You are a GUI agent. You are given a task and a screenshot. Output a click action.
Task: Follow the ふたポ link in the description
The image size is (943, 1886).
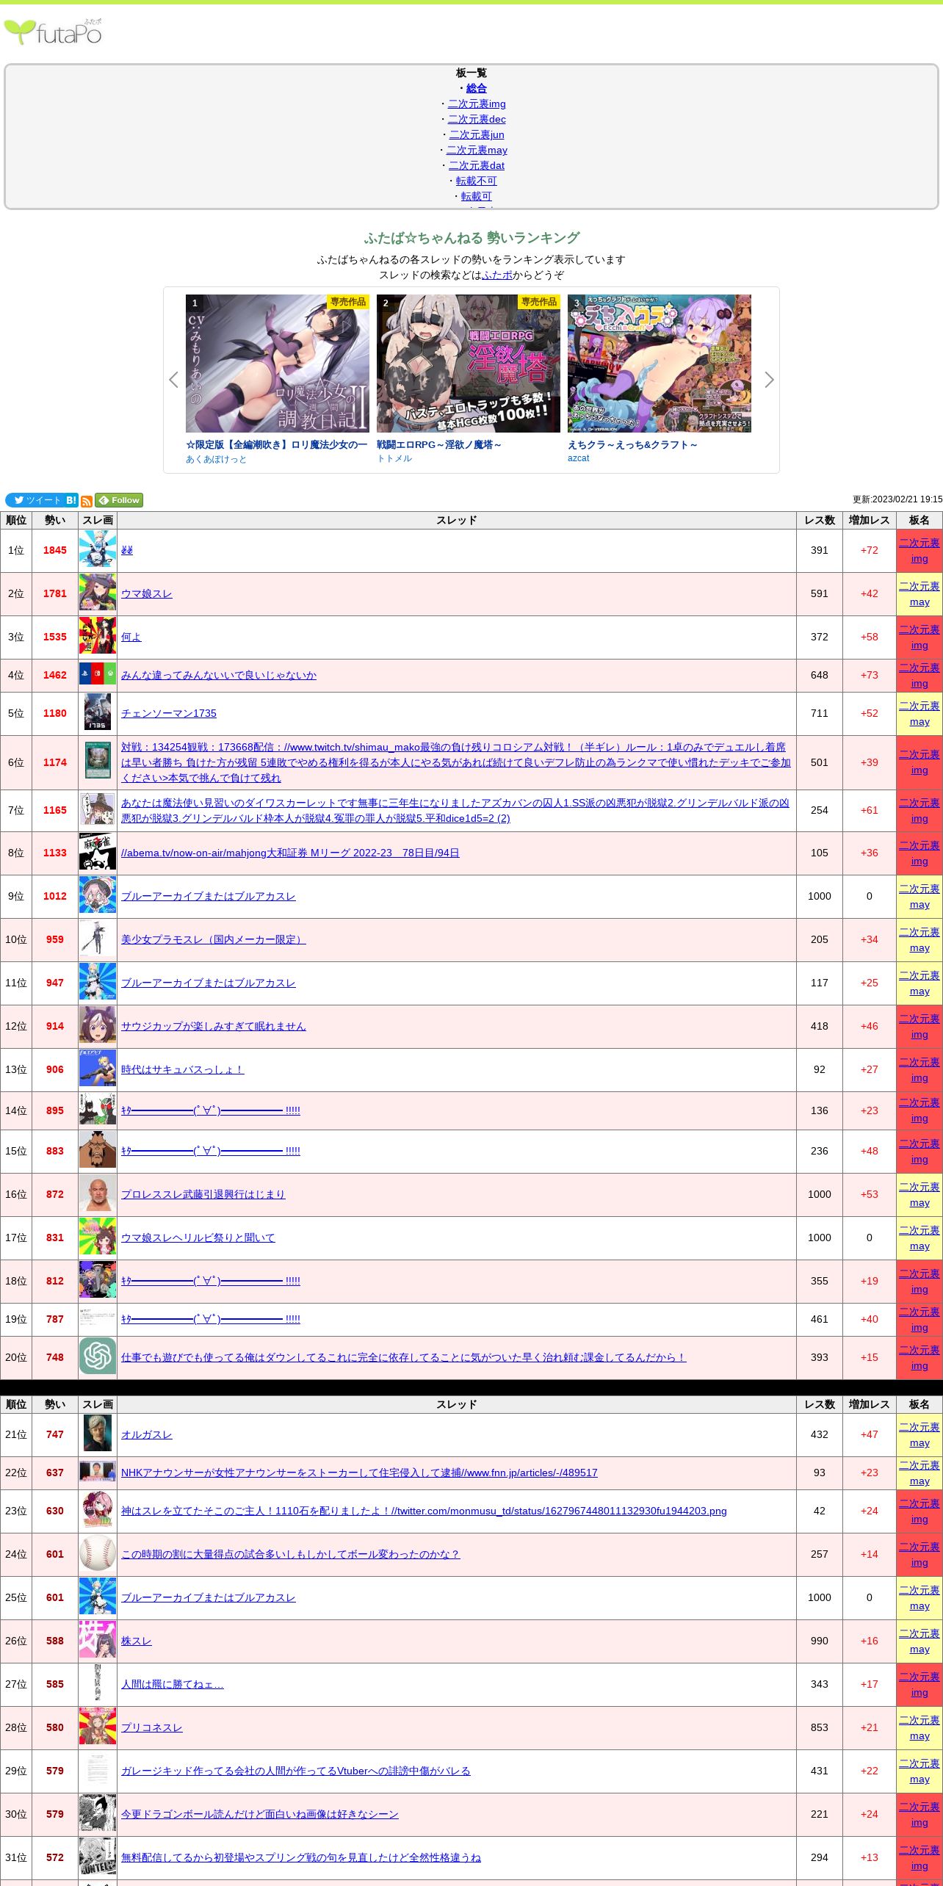point(497,275)
